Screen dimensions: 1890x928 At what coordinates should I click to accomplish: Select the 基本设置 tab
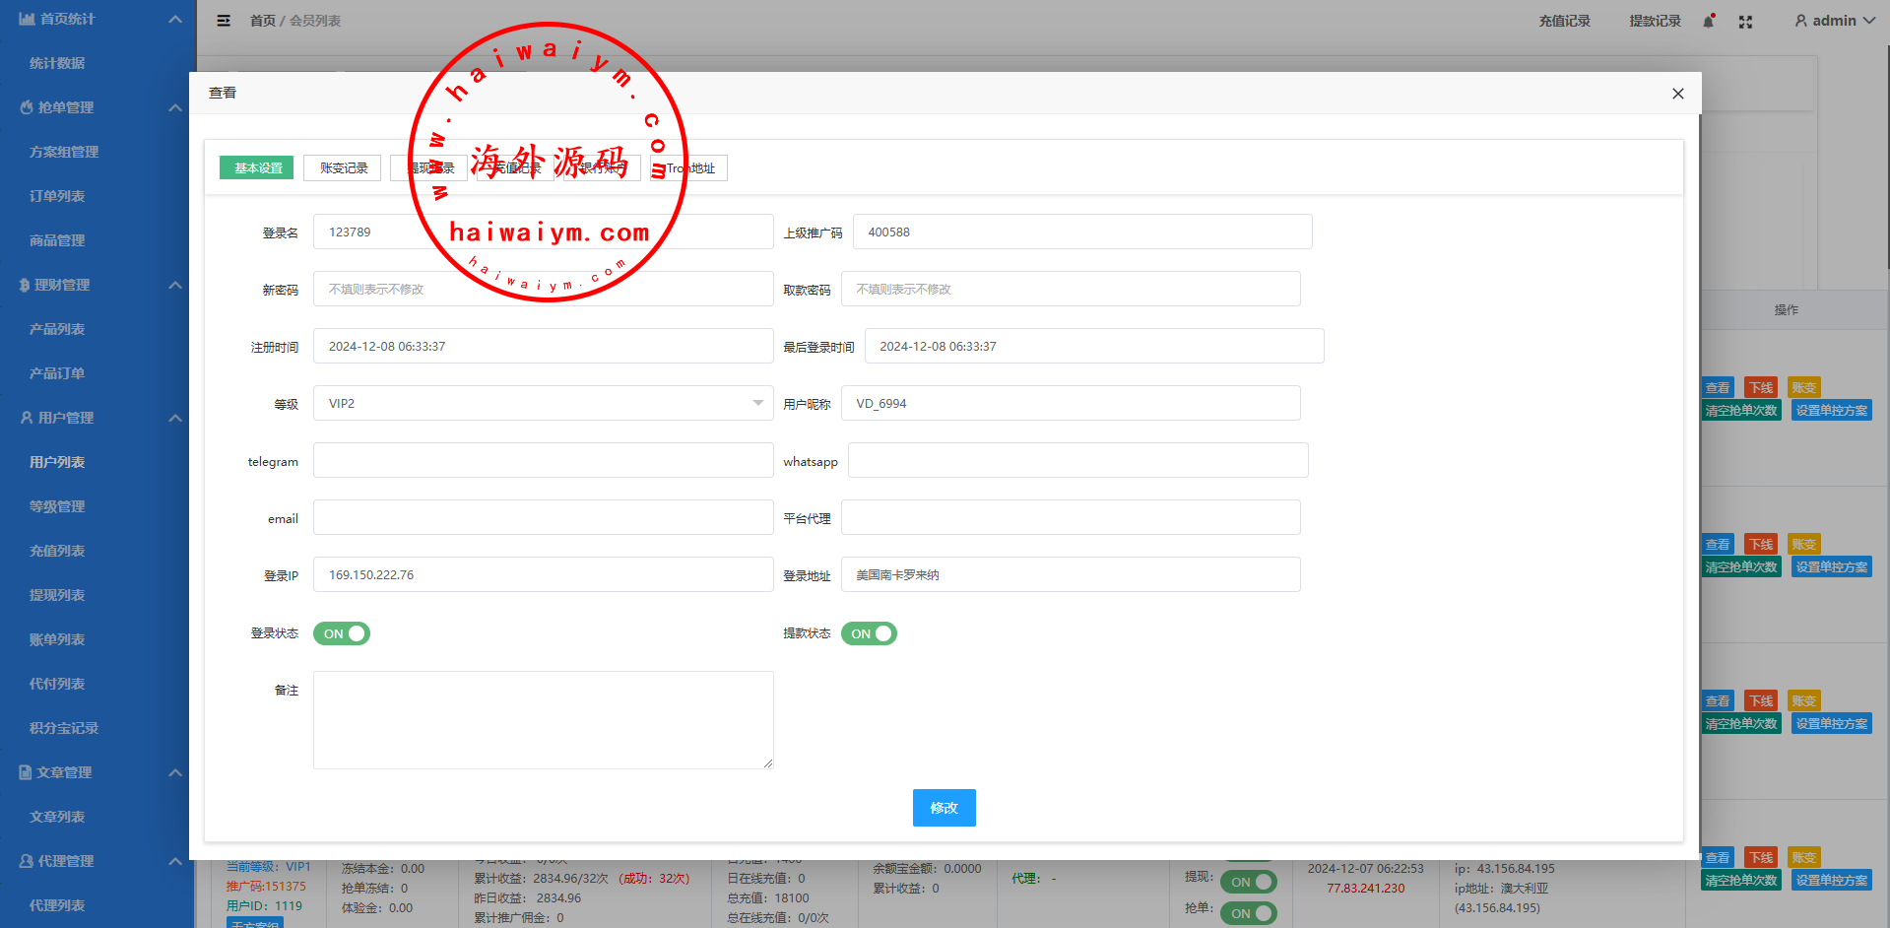(x=258, y=168)
